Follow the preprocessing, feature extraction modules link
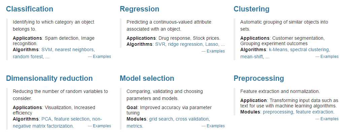 click(299, 112)
